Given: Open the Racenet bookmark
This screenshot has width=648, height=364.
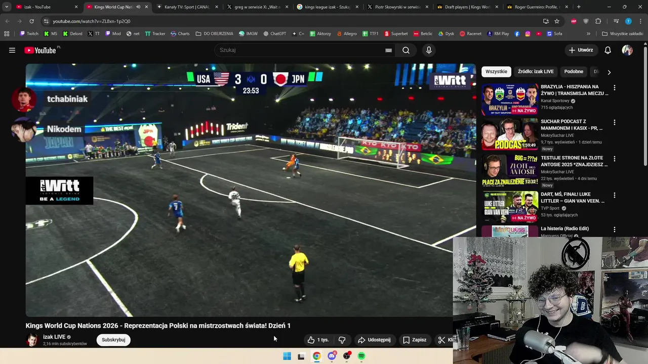Looking at the screenshot, I should 471,34.
